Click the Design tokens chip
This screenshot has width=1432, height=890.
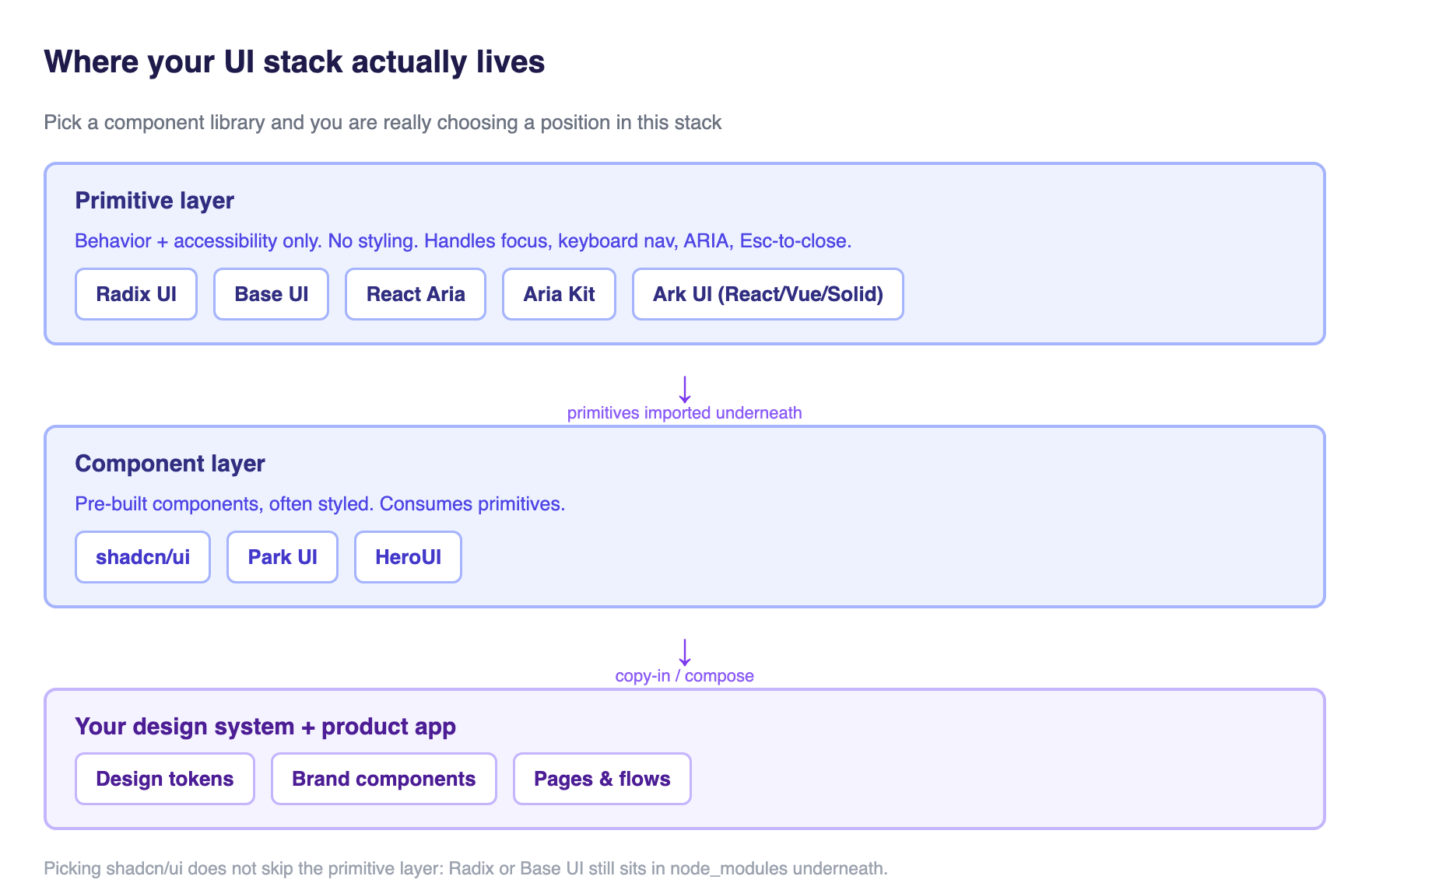[165, 779]
